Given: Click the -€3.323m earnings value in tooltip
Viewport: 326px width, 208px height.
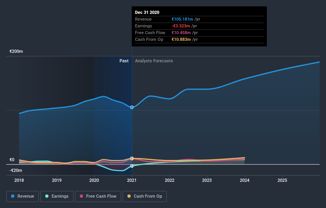Looking at the screenshot, I should coord(181,26).
